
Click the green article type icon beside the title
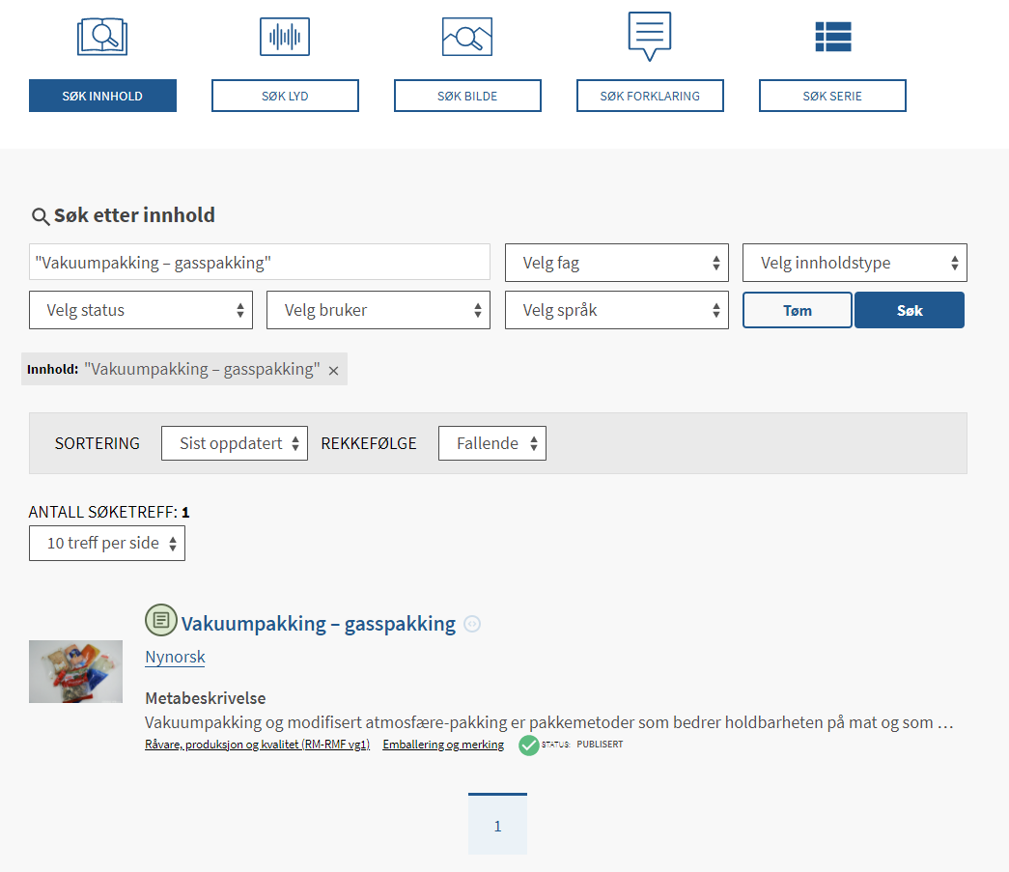pyautogui.click(x=161, y=620)
